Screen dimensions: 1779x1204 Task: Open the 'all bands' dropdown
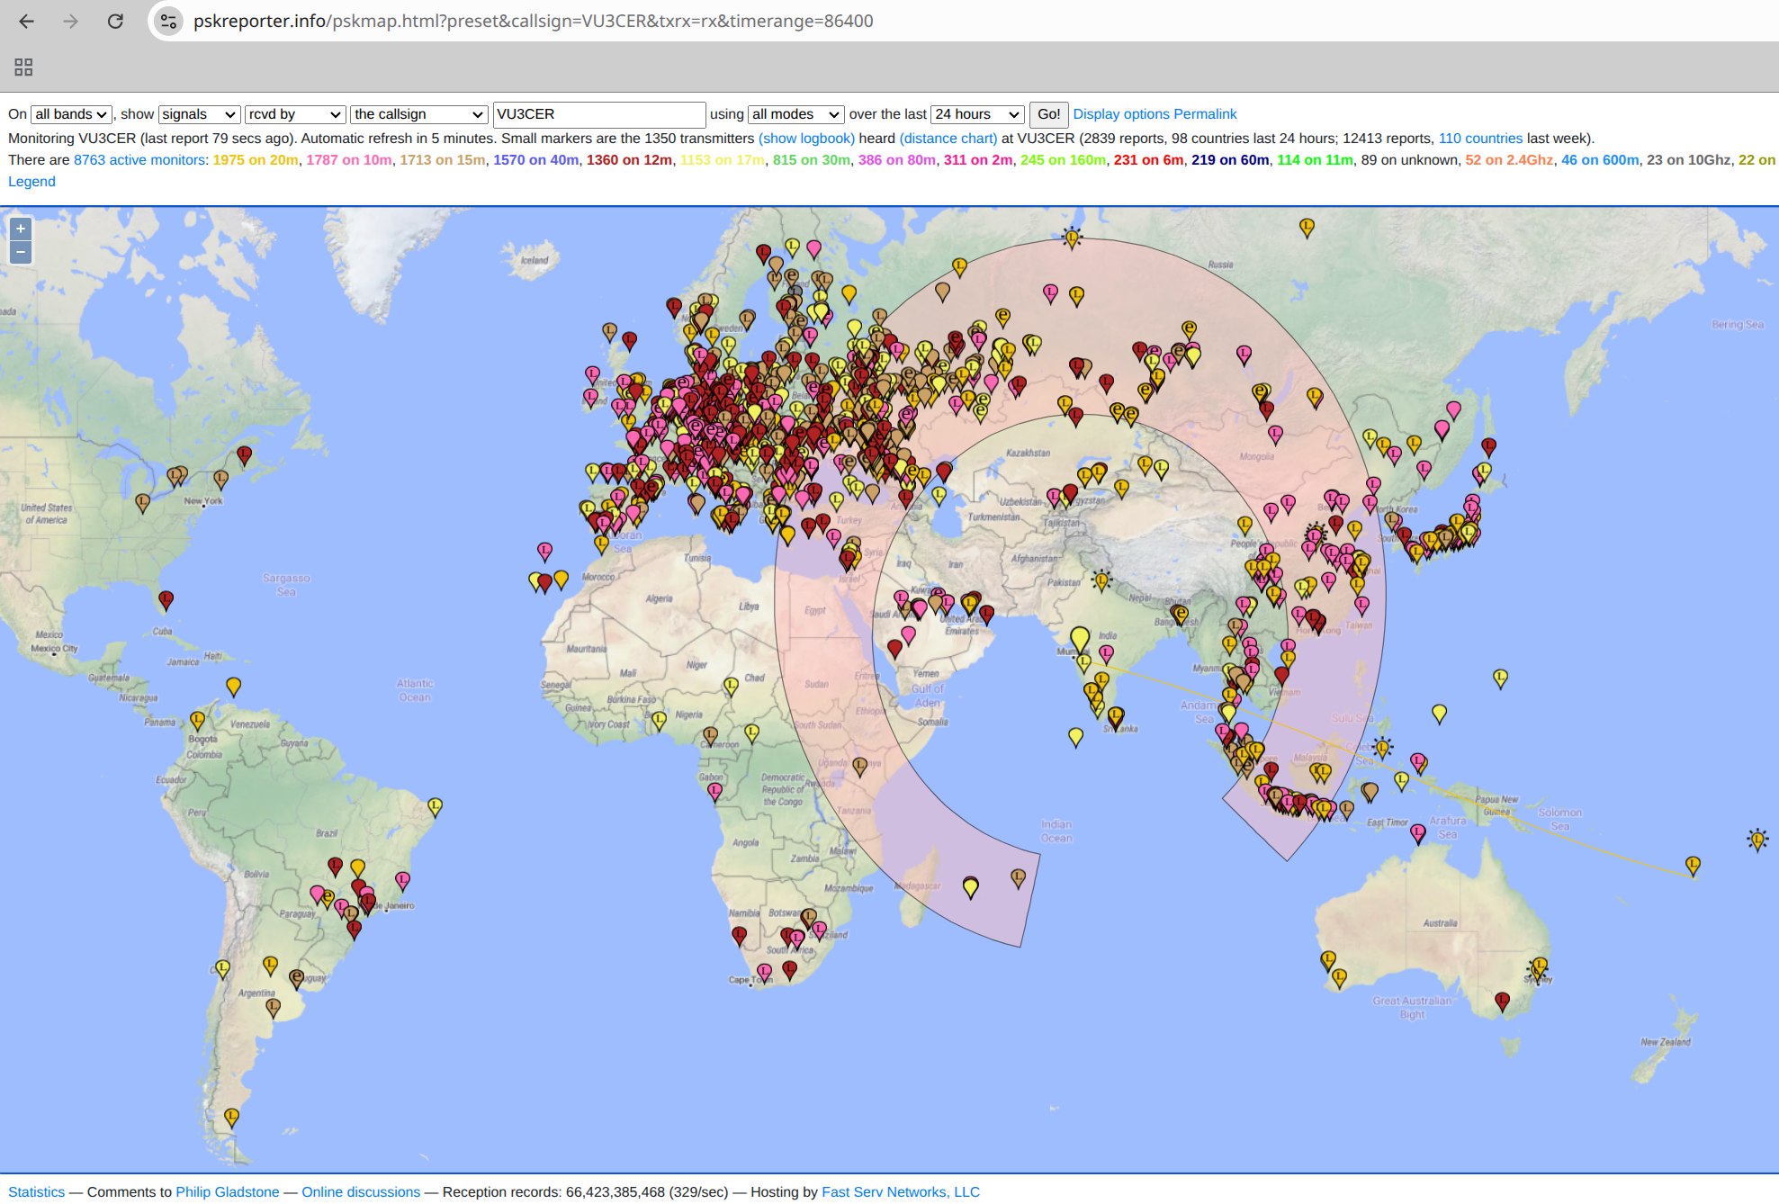tap(71, 114)
